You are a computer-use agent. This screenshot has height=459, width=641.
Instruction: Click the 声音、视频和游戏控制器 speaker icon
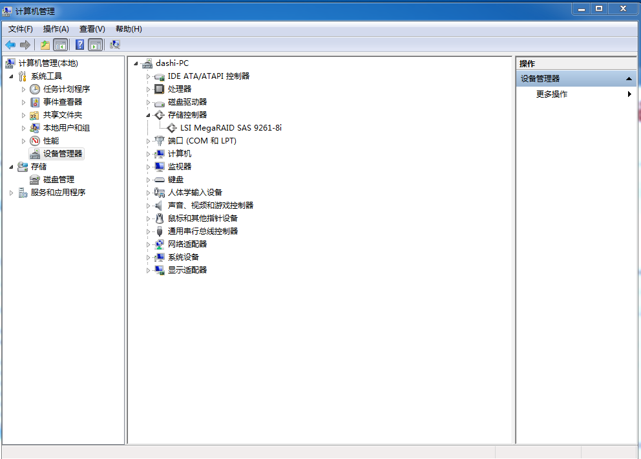pos(158,206)
